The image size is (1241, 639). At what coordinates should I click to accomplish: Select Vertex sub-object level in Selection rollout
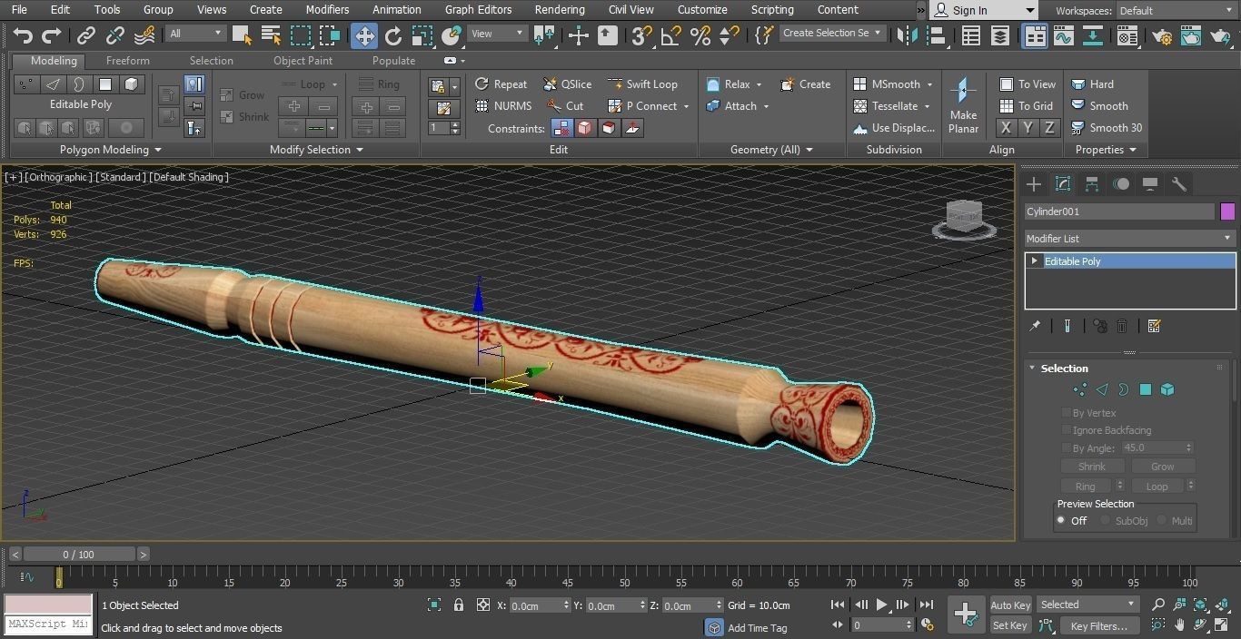click(1079, 389)
